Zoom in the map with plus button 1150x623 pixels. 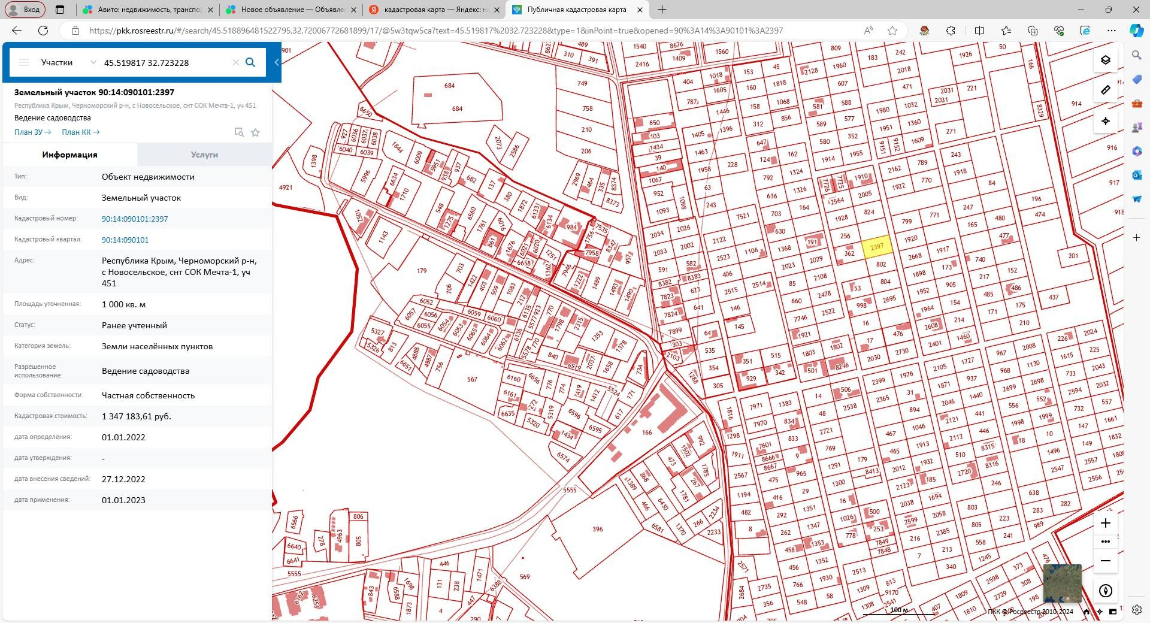(1105, 523)
